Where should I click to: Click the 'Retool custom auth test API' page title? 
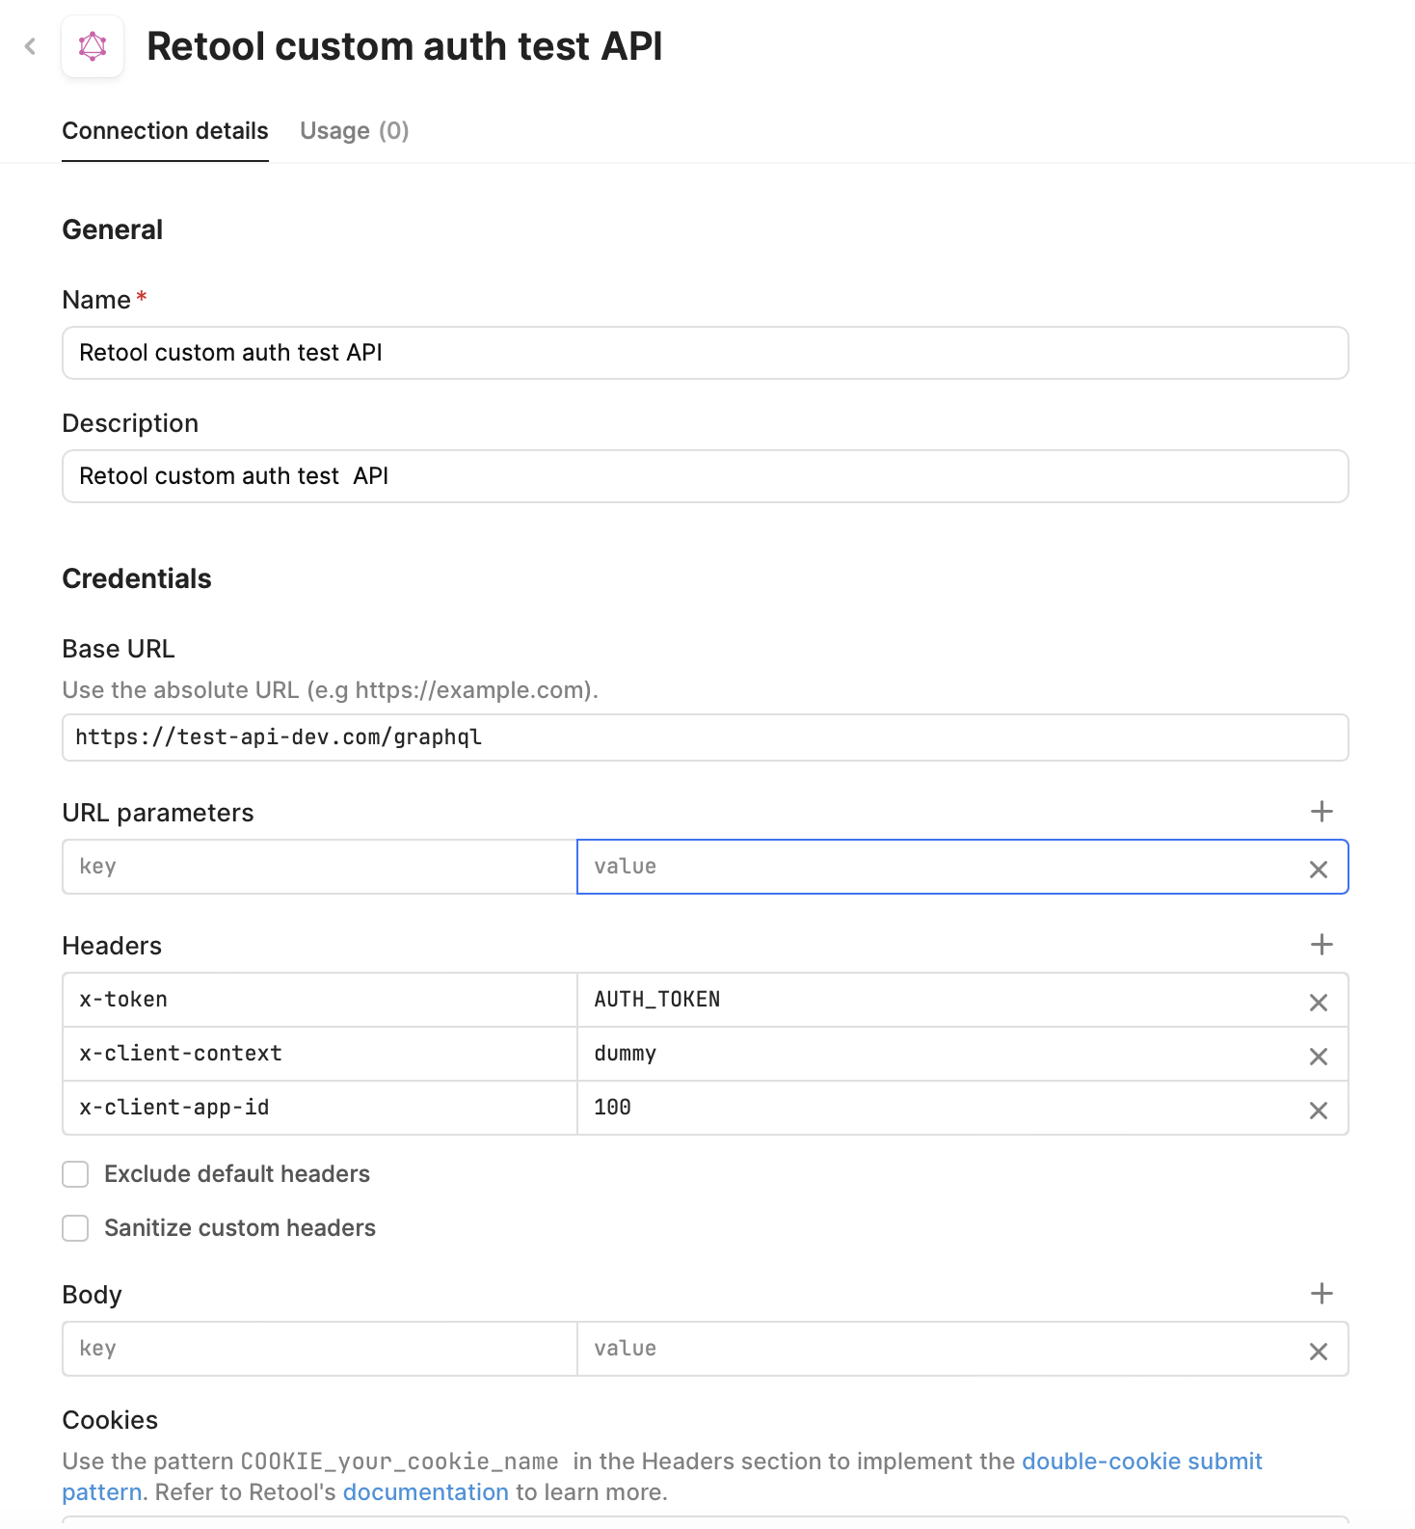click(x=405, y=46)
